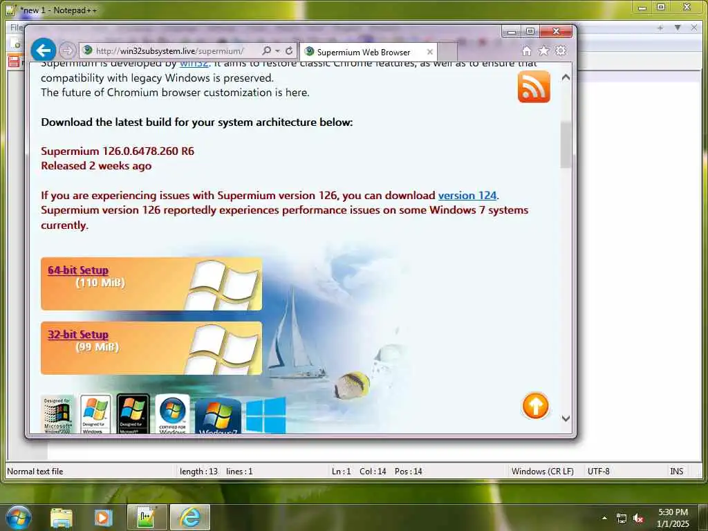Switch to Notepad++ on the taskbar
The width and height of the screenshot is (708, 531).
click(x=147, y=517)
